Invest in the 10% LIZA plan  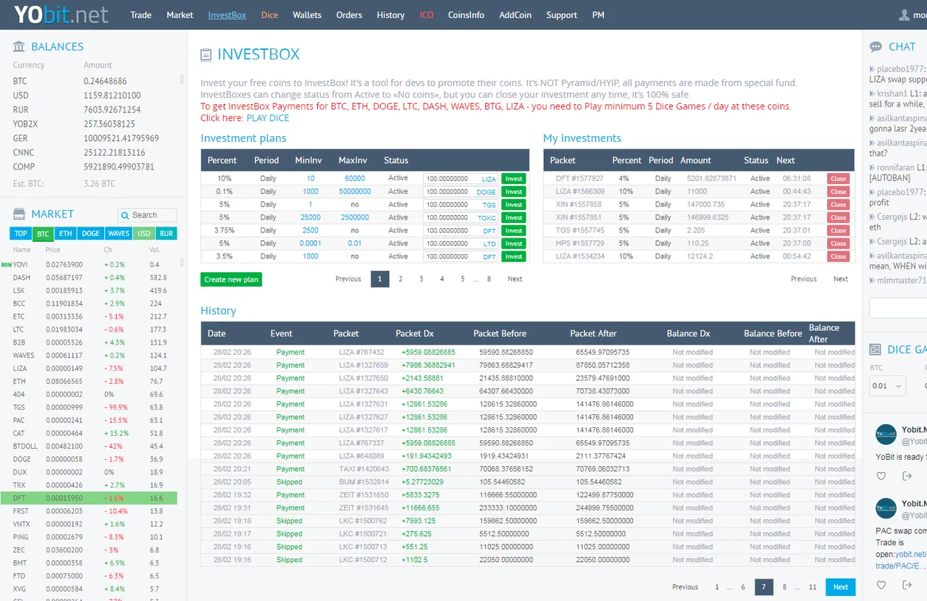[x=513, y=179]
